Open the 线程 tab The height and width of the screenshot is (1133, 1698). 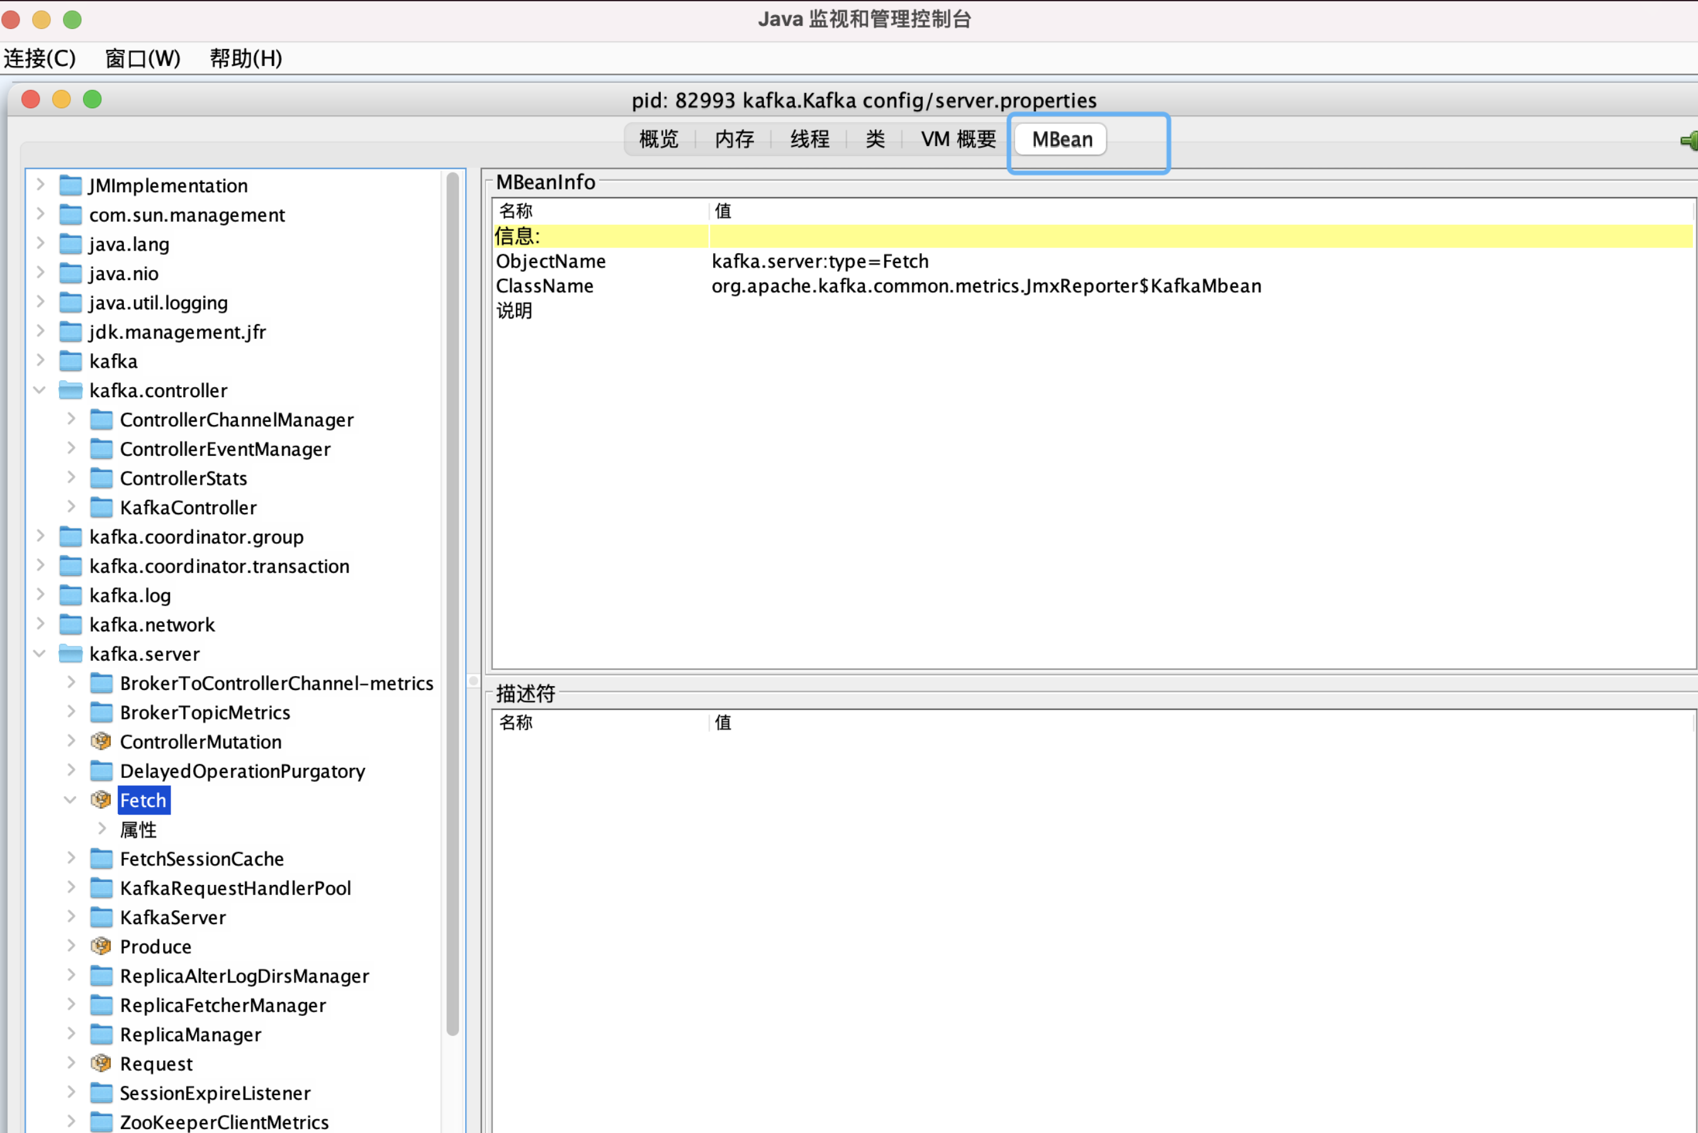click(809, 138)
